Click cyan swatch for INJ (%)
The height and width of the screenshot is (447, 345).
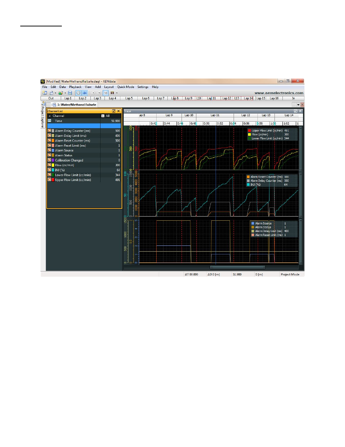click(53, 170)
